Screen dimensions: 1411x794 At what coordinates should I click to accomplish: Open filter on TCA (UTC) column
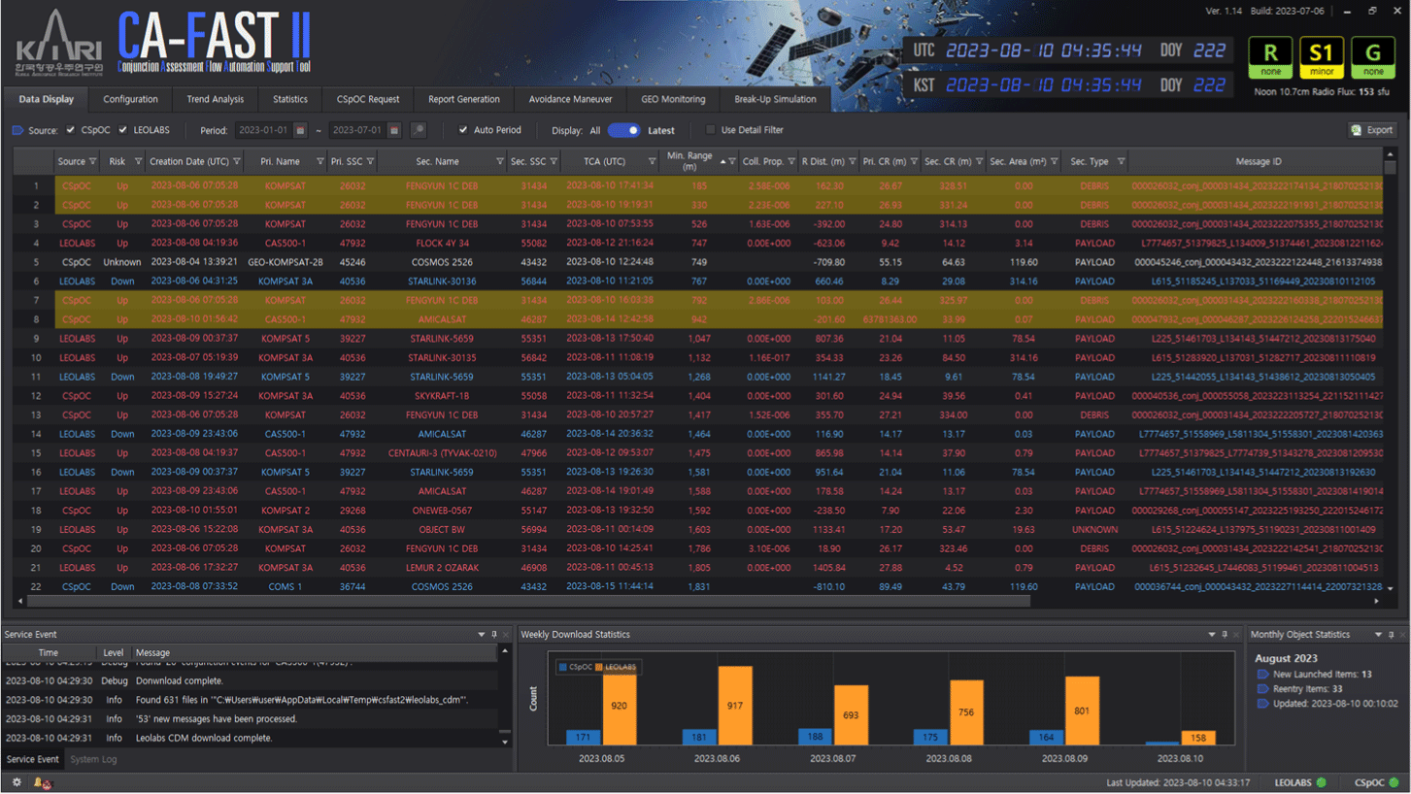(652, 162)
